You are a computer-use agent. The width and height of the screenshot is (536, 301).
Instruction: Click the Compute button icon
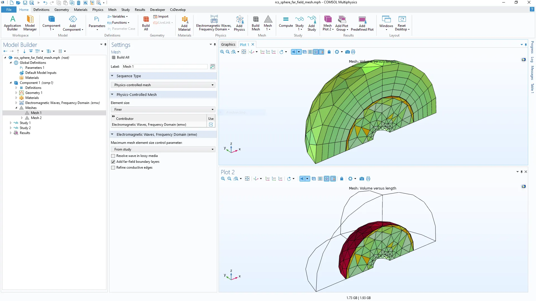pos(286,19)
